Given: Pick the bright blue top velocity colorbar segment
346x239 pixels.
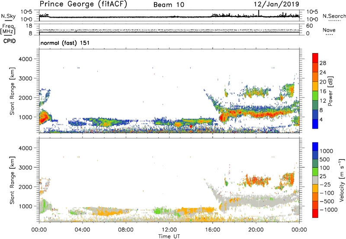Looking at the screenshot, I should (x=315, y=147).
